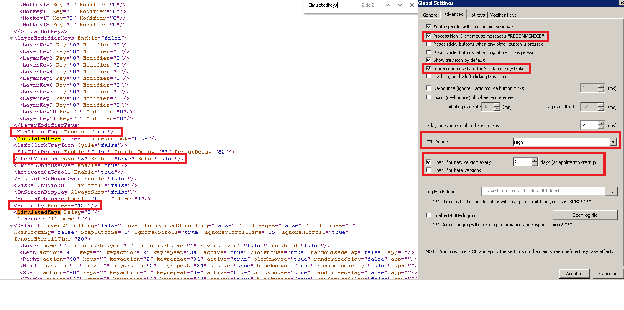Click the "2 de 2" match counter
Image resolution: width=624 pixels, height=310 pixels.
(368, 5)
